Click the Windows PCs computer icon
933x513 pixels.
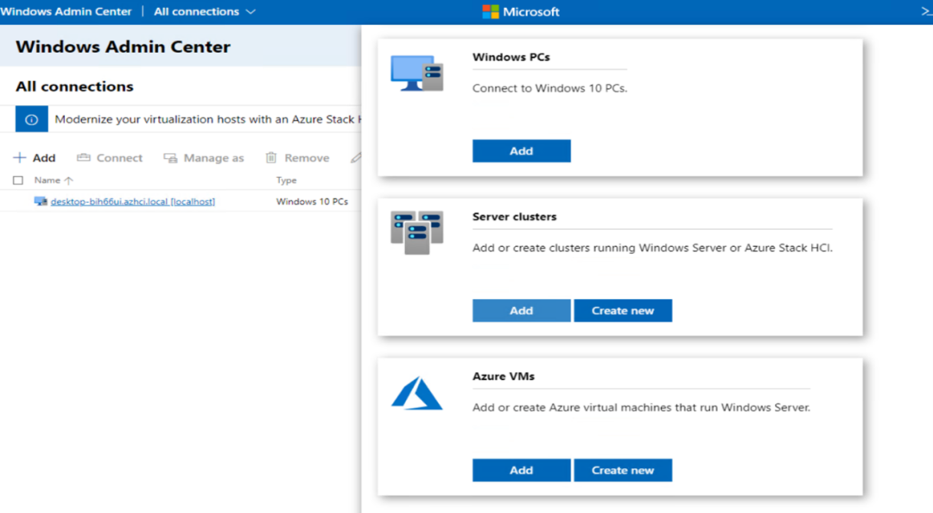point(417,73)
